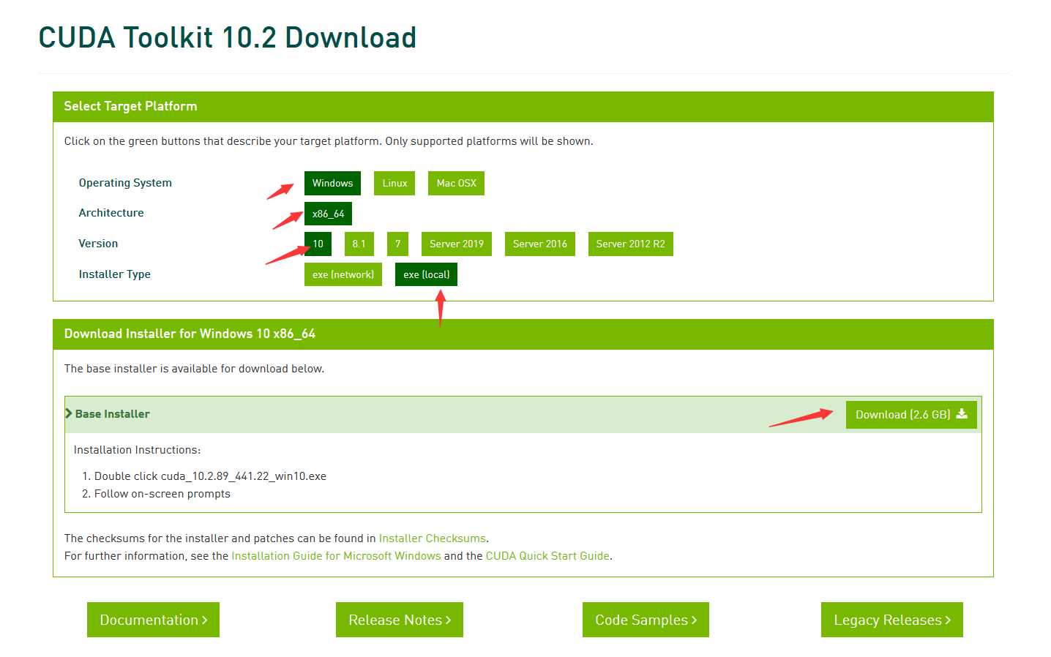This screenshot has height=657, width=1051.
Task: Select the Windows operating system button
Action: coord(332,183)
